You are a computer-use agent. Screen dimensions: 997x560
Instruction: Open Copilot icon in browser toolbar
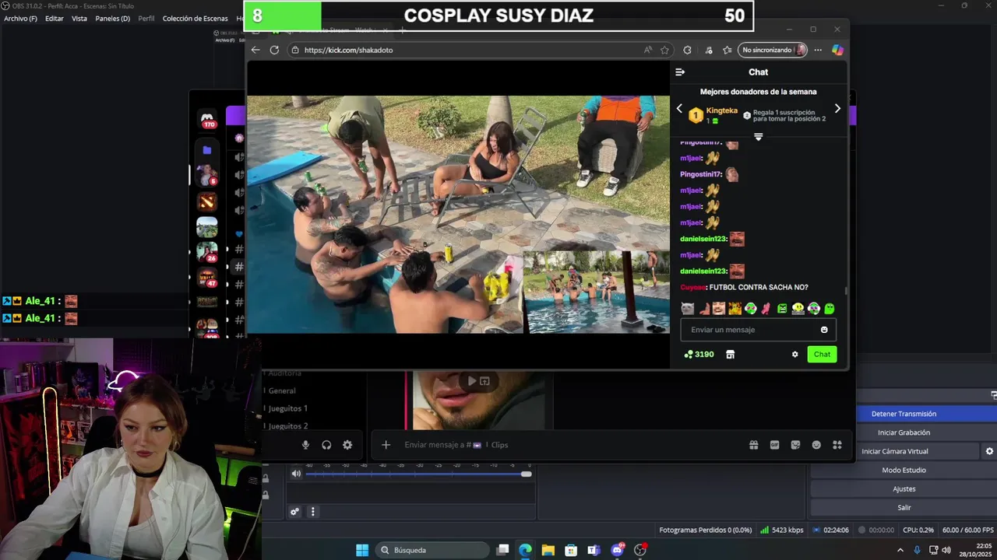point(837,50)
